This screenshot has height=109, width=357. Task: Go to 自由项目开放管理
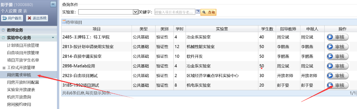tap(23, 53)
